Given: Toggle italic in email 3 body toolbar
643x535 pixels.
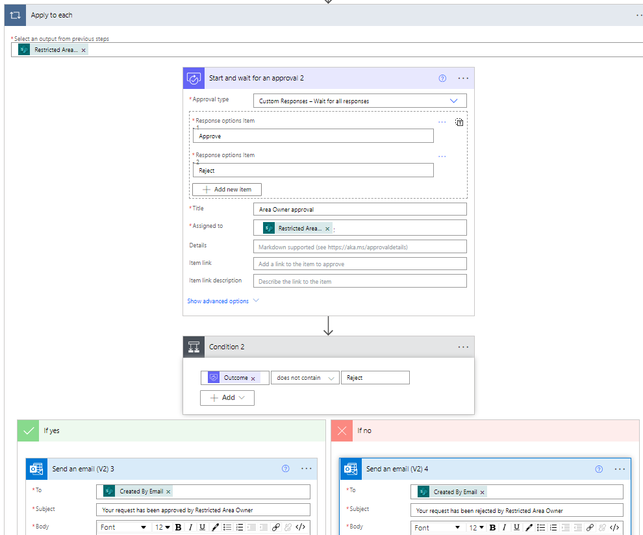Looking at the screenshot, I should point(190,527).
